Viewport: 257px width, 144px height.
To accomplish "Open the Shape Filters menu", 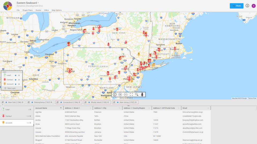I will pyautogui.click(x=28, y=10).
